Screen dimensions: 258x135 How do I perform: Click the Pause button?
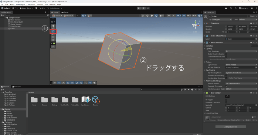(143, 8)
